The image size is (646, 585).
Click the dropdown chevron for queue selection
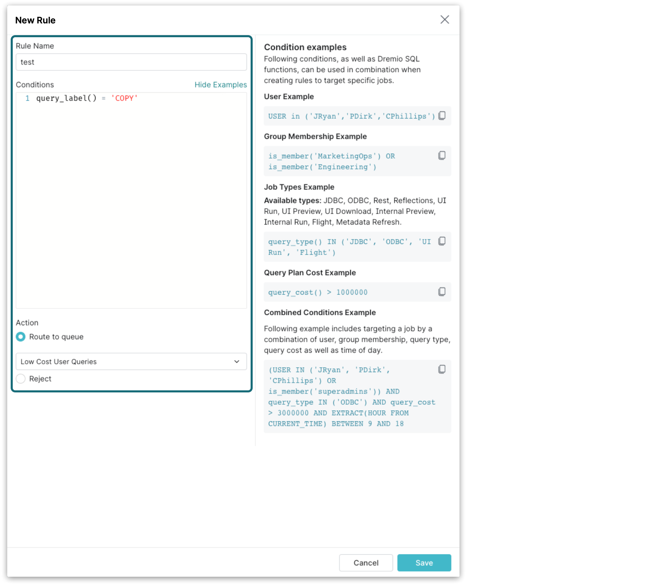tap(237, 361)
